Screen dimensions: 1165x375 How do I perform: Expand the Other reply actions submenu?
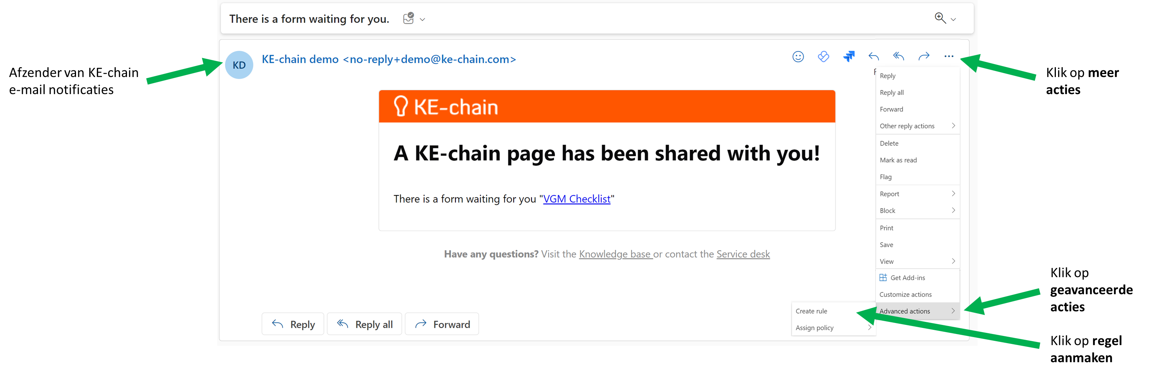(x=917, y=126)
